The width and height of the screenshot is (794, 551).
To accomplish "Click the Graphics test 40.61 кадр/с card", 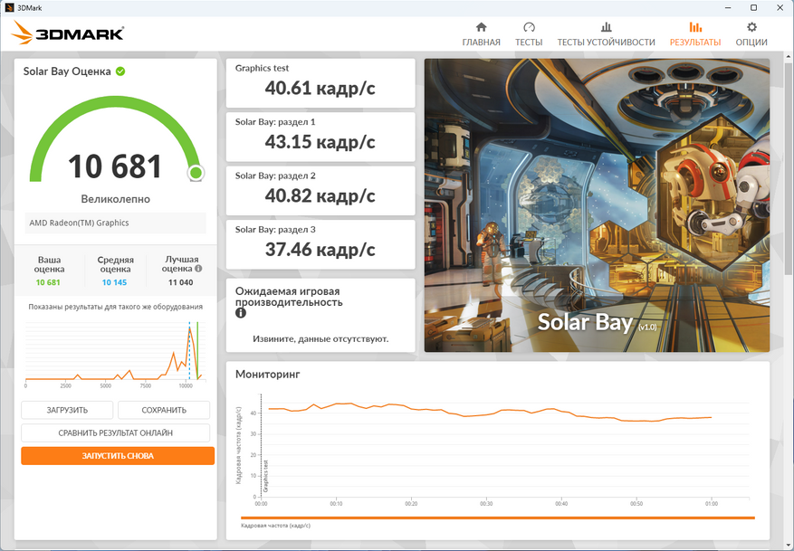I will tap(320, 83).
